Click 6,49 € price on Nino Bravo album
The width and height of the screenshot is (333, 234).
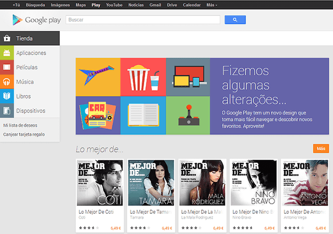[x=270, y=228]
